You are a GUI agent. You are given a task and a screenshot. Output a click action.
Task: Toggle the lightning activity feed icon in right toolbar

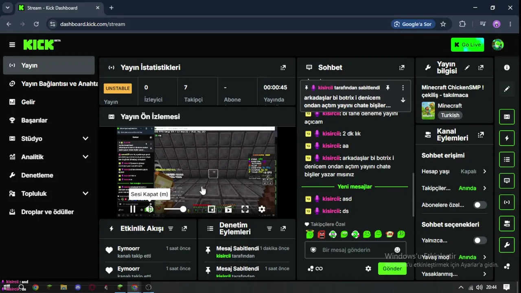(x=507, y=138)
